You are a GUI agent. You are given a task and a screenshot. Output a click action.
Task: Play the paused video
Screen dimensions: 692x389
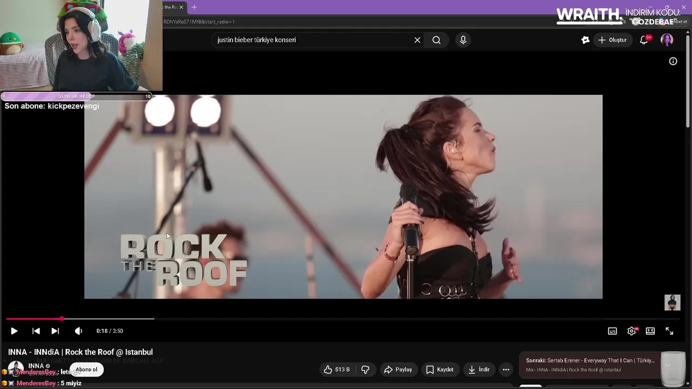point(14,331)
